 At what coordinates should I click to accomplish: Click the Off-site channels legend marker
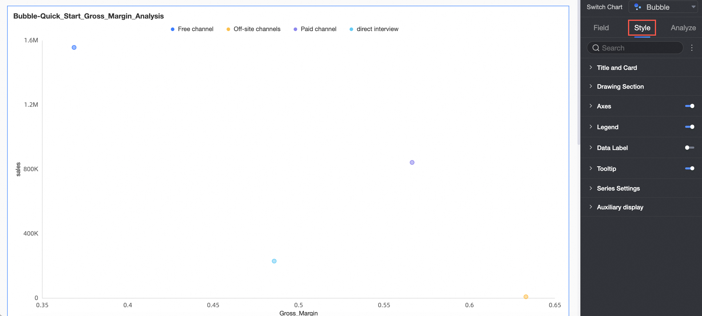click(228, 29)
